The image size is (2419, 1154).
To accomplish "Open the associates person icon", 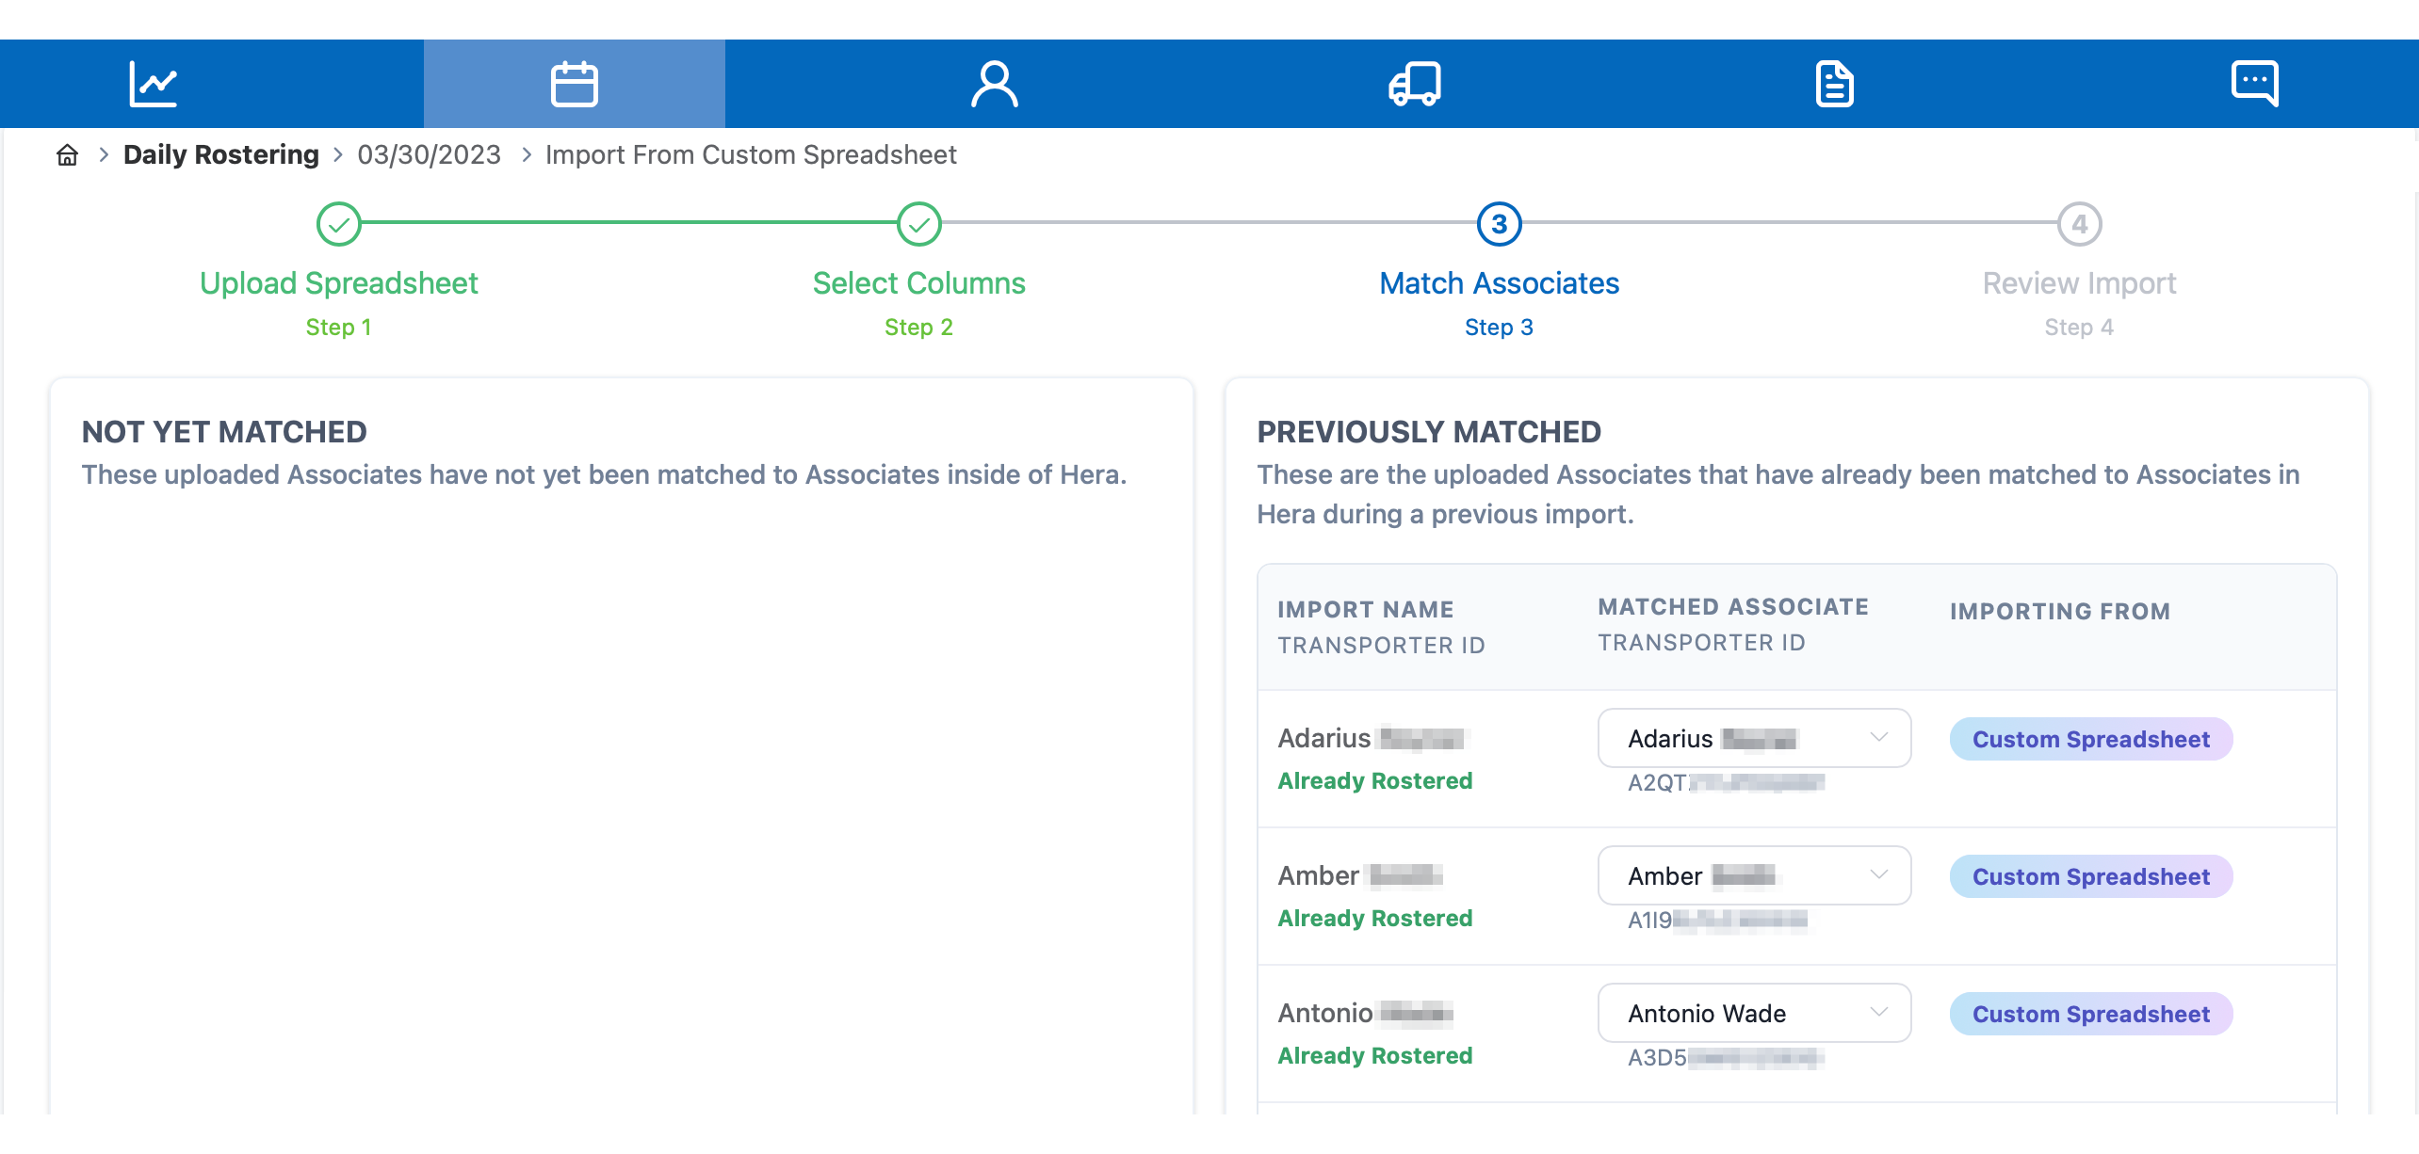I will [994, 84].
